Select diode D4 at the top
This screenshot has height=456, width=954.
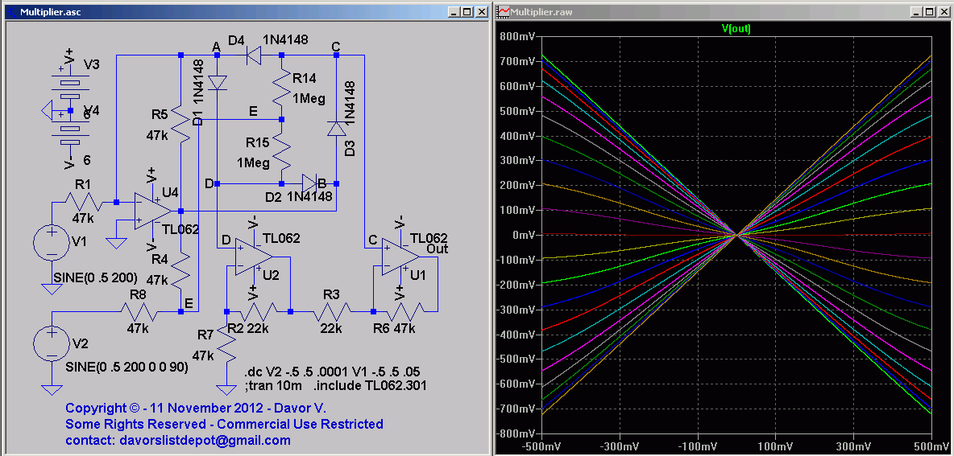(x=252, y=55)
